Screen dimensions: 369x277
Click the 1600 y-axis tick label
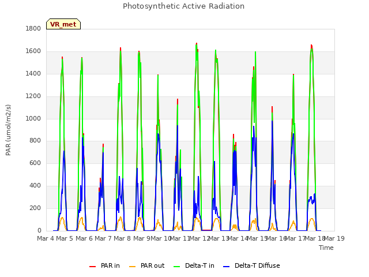pyautogui.click(x=33, y=51)
